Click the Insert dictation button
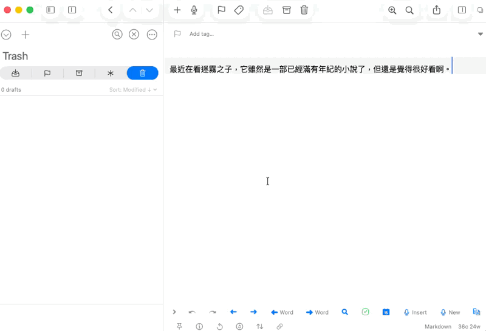The image size is (486, 331). [x=416, y=312]
